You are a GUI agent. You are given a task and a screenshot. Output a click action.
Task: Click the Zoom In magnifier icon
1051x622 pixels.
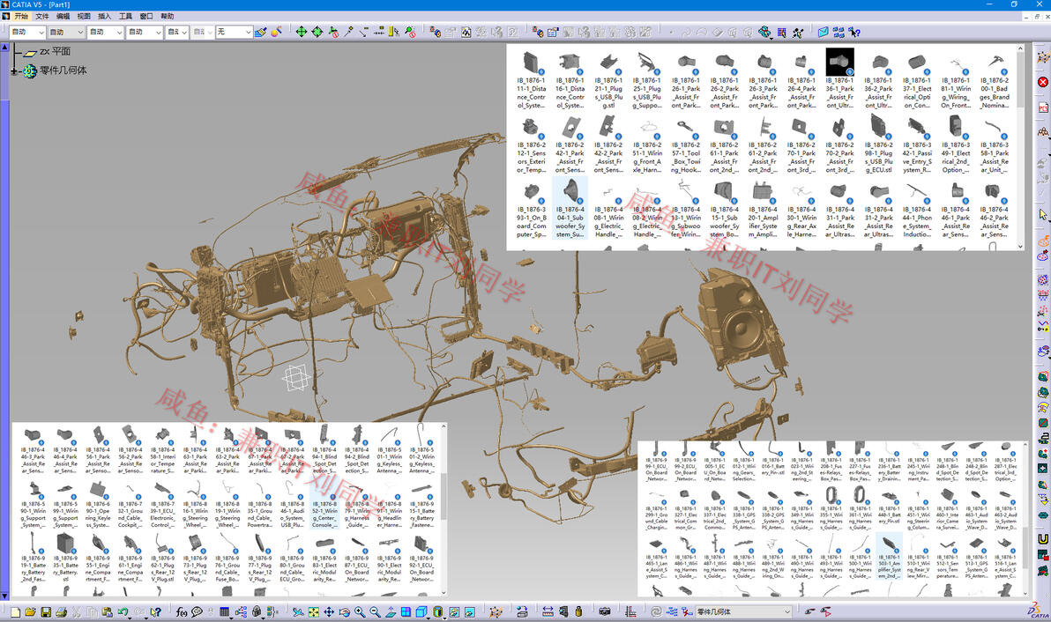coord(360,611)
